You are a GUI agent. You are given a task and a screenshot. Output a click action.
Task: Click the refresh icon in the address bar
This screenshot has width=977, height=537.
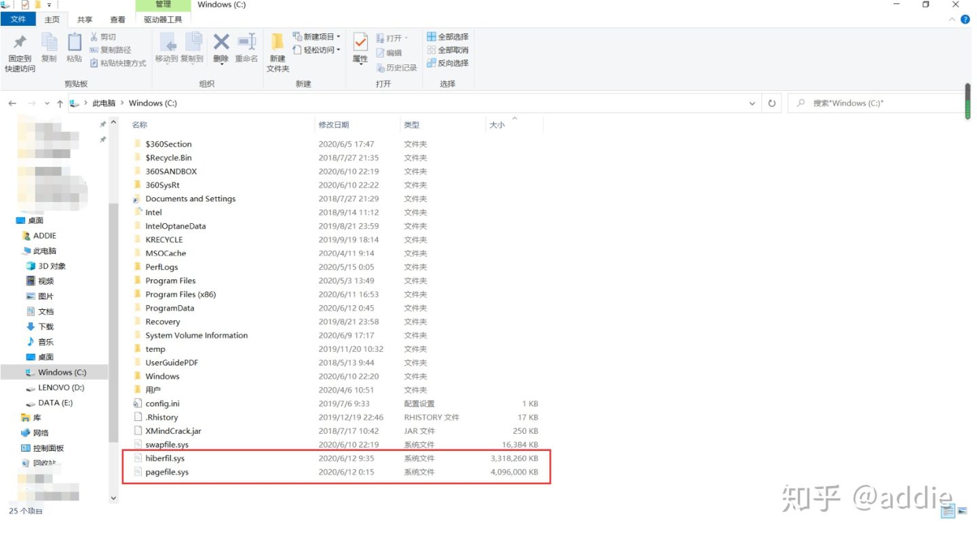(x=773, y=102)
